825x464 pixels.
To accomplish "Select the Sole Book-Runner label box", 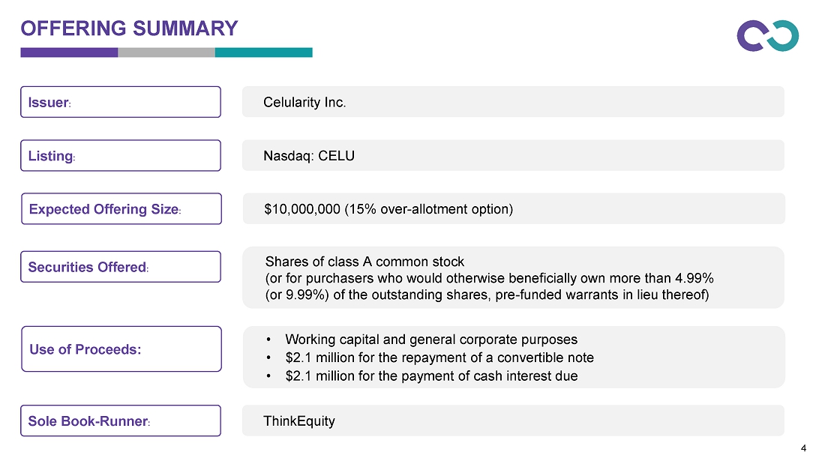I will pyautogui.click(x=120, y=421).
